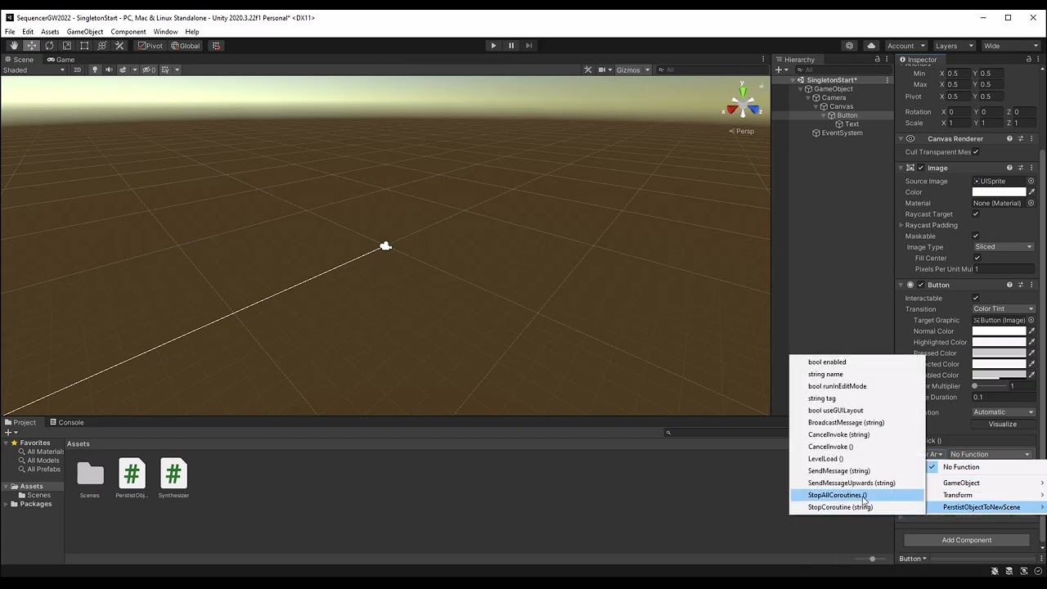1047x589 pixels.
Task: Toggle Maskable checkbox
Action: pos(976,236)
